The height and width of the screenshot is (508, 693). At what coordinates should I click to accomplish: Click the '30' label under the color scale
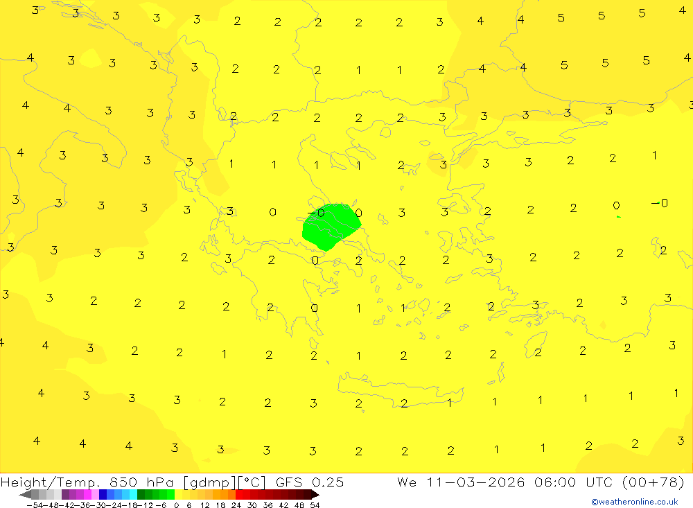point(252,505)
